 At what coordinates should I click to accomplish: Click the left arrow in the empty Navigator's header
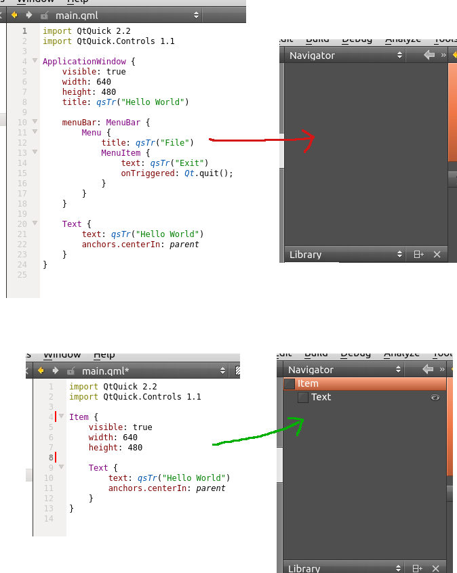[429, 56]
